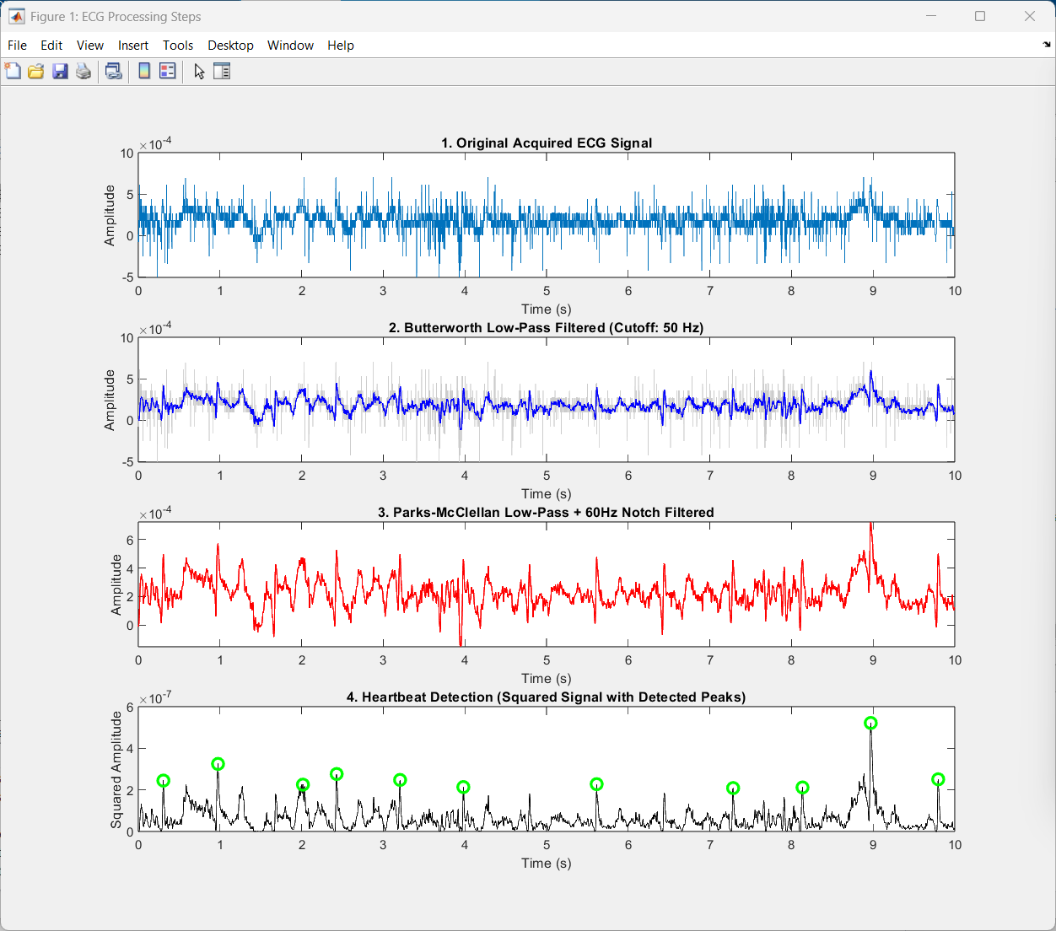Viewport: 1056px width, 931px height.
Task: Click the green peak marker near 1 second
Action: click(x=218, y=764)
